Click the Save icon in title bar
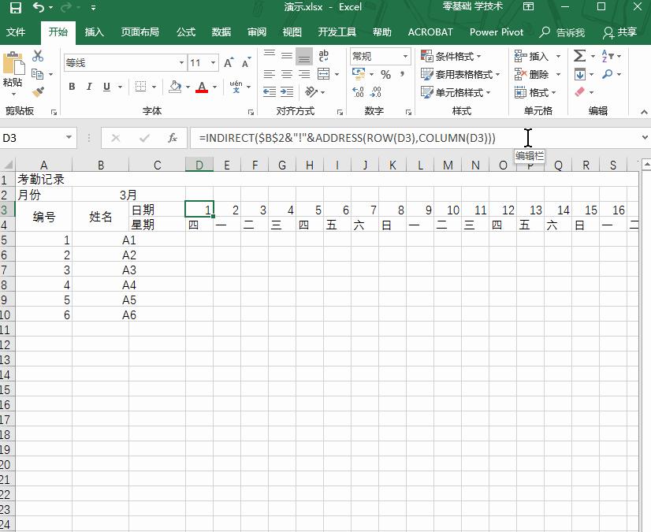Image resolution: width=651 pixels, height=532 pixels. point(15,8)
